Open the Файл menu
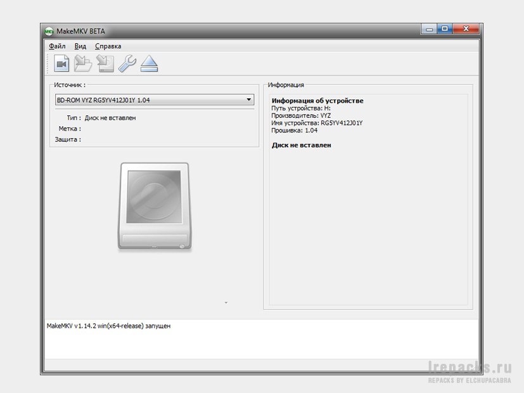524x393 pixels. tap(57, 46)
